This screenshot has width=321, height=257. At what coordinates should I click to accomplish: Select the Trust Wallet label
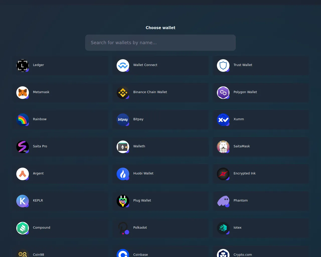point(243,65)
